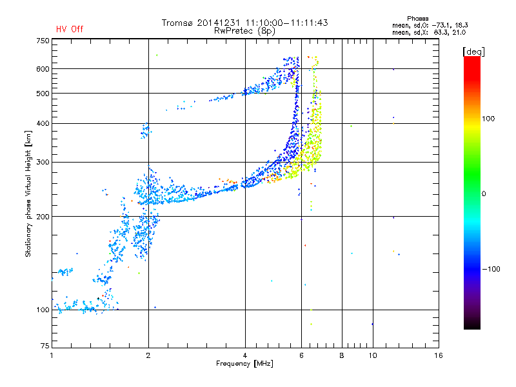Click the x-axis tick label '1'
516x387 pixels.
coord(52,355)
